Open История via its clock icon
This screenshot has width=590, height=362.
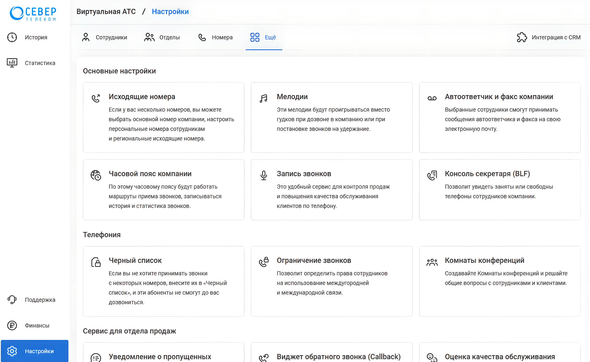point(12,37)
